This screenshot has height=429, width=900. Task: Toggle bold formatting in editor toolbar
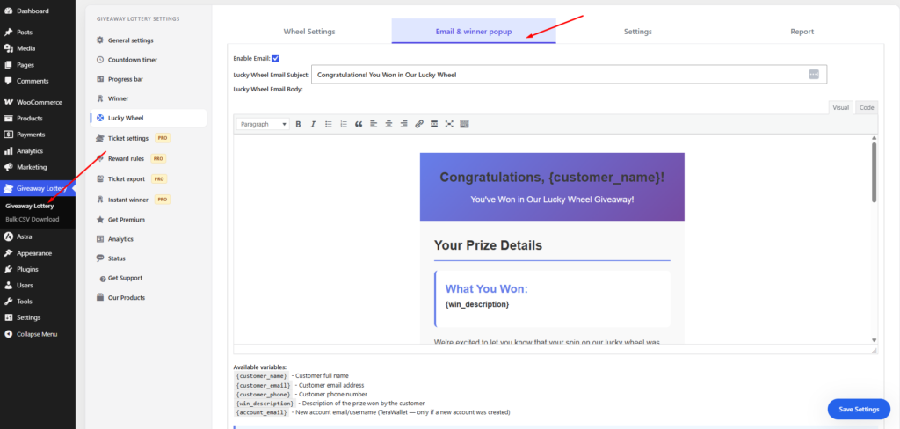click(x=298, y=124)
